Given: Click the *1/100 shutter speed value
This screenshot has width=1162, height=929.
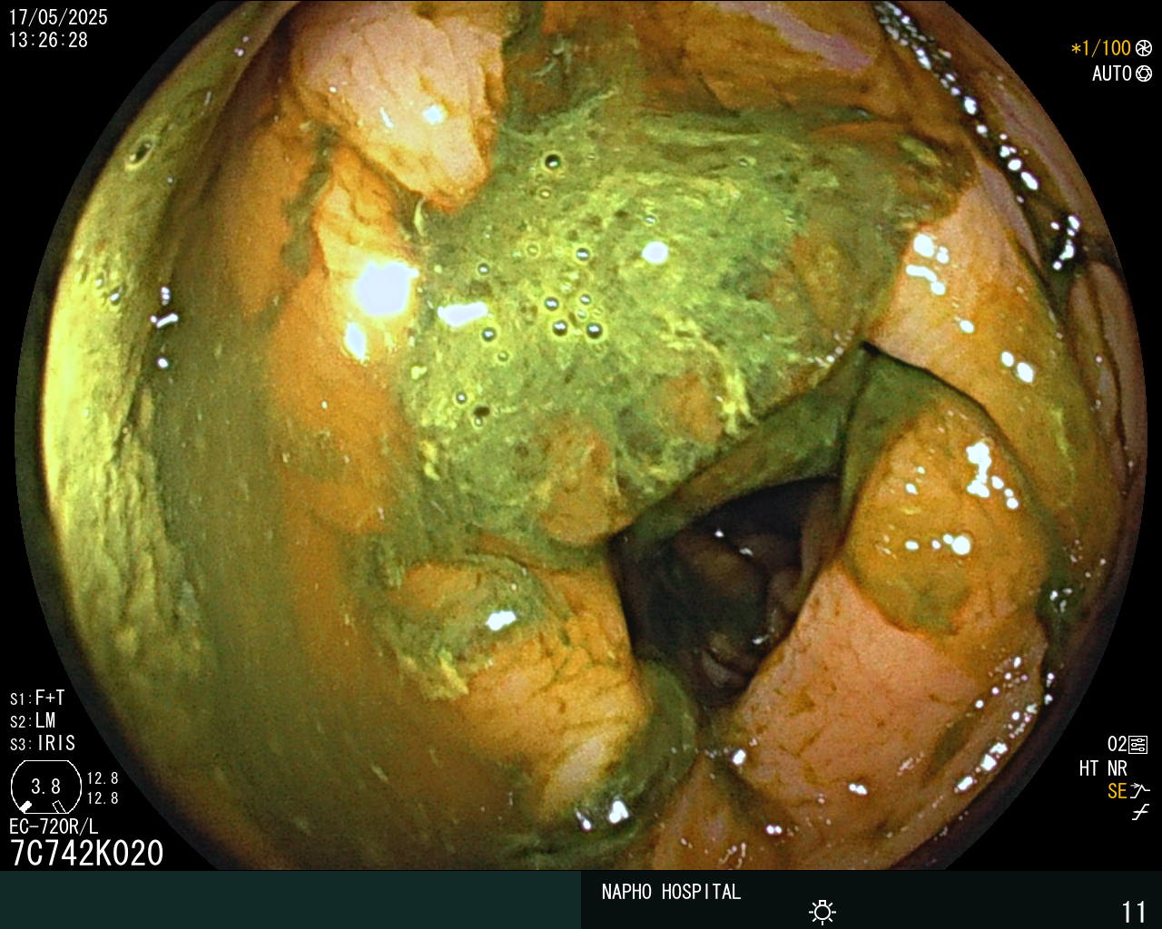Looking at the screenshot, I should (1101, 48).
